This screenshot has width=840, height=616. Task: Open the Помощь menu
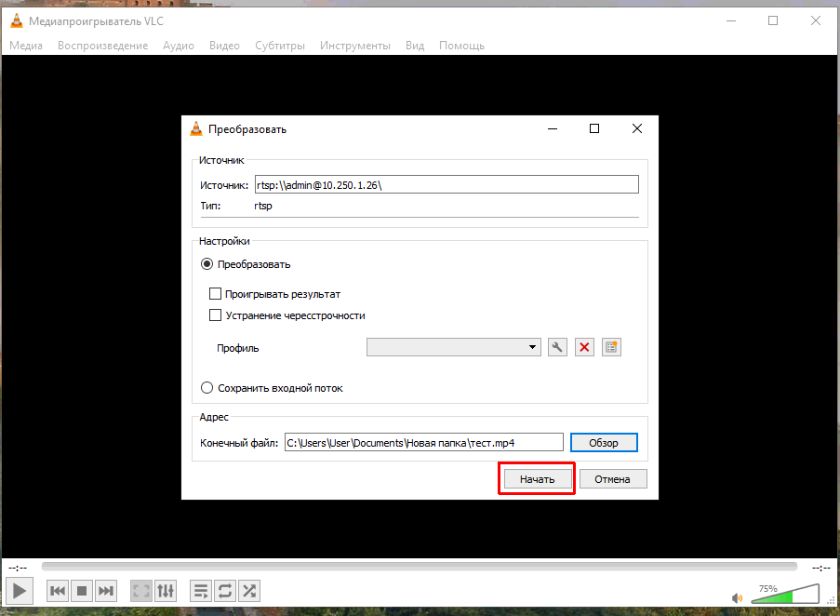click(x=461, y=46)
